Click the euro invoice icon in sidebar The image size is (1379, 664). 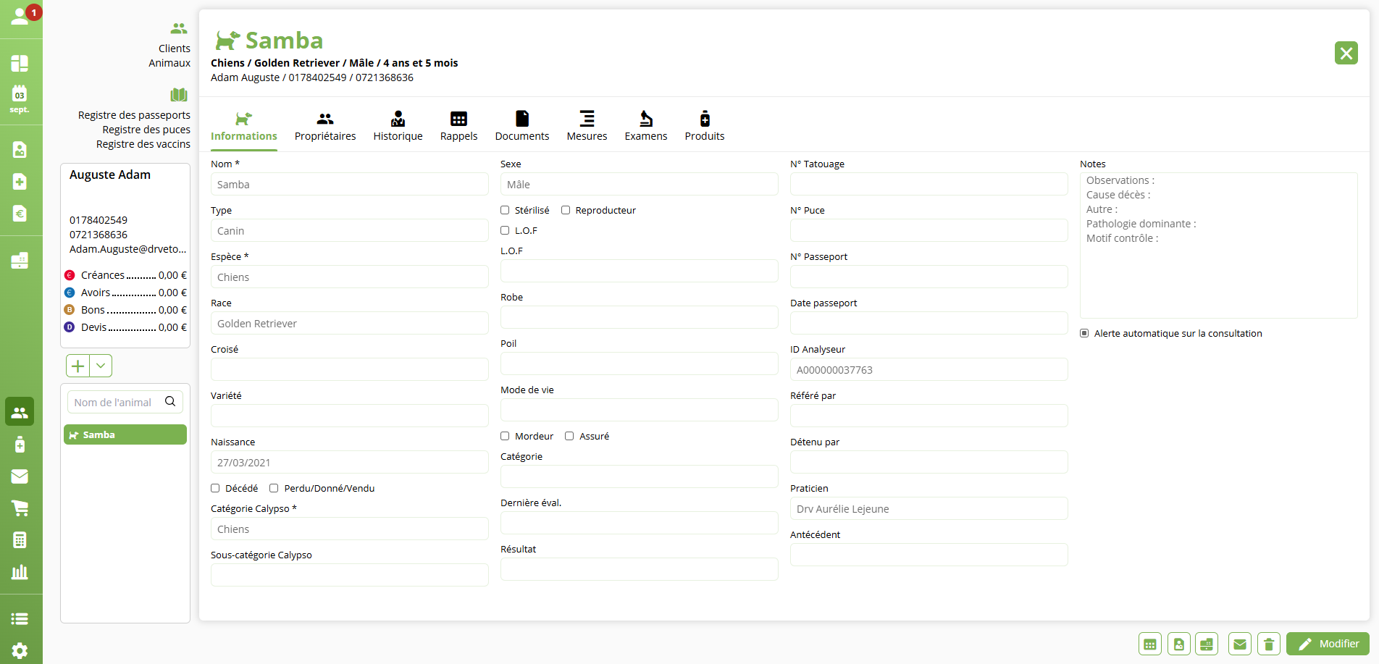point(20,214)
